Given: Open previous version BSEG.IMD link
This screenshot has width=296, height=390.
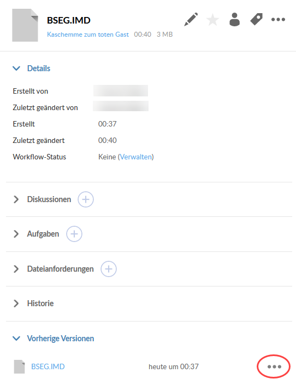Looking at the screenshot, I should (48, 366).
